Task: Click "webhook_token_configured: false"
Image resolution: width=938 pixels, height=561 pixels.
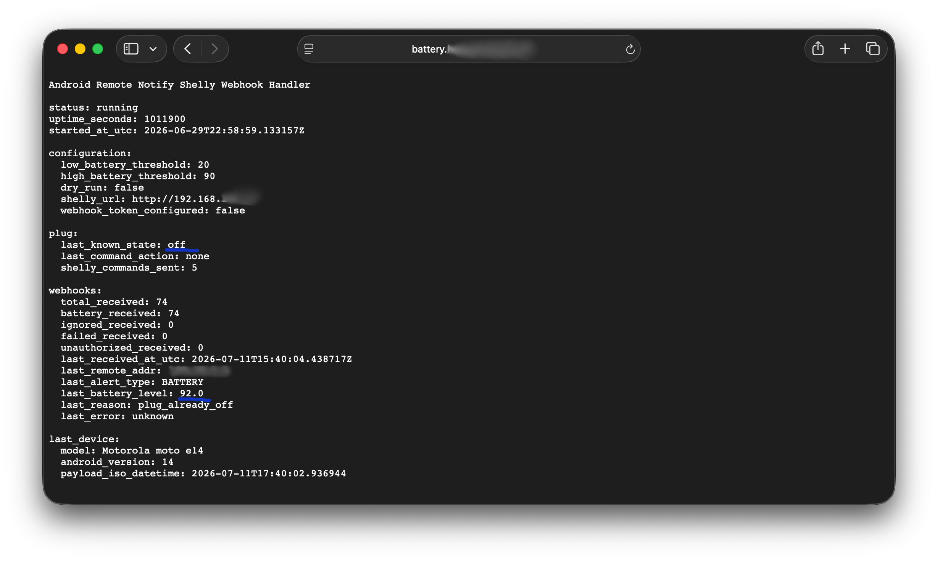Action: pyautogui.click(x=153, y=210)
